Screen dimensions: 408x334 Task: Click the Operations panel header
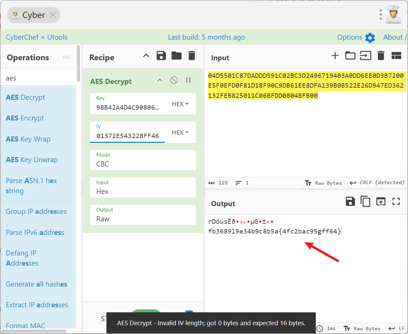(x=38, y=58)
